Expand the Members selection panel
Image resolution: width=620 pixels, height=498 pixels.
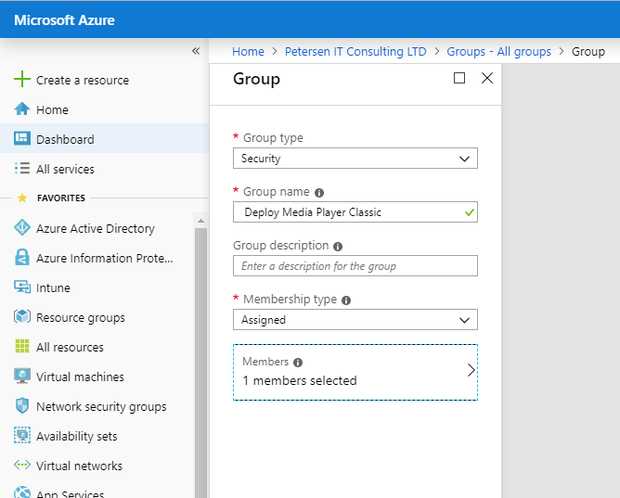click(x=355, y=372)
